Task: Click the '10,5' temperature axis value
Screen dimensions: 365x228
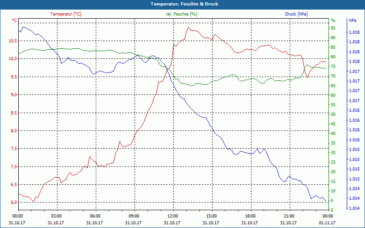Action: [x=13, y=41]
